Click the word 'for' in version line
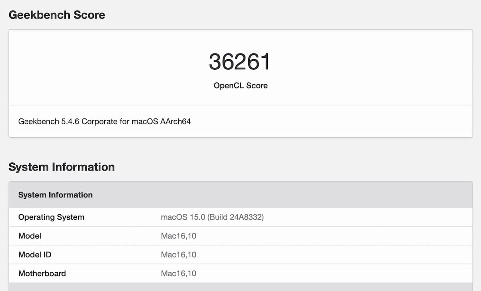Viewport: 481px width, 291px height. click(x=124, y=121)
